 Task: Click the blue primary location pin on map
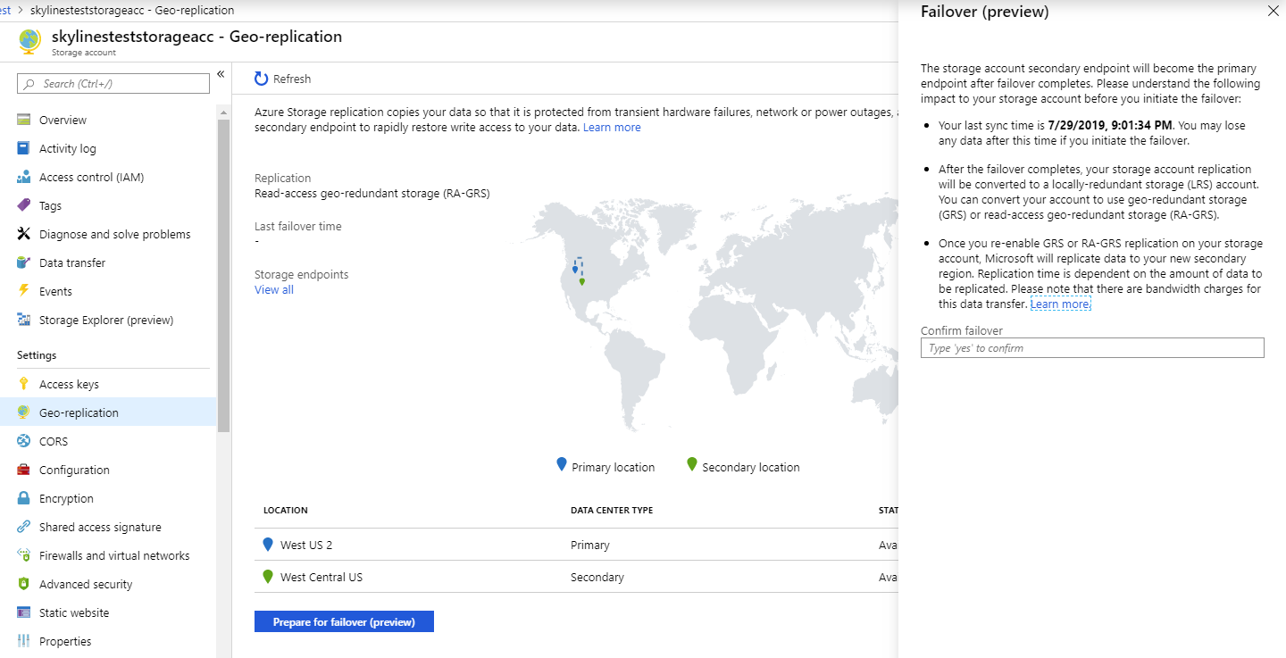pyautogui.click(x=574, y=269)
